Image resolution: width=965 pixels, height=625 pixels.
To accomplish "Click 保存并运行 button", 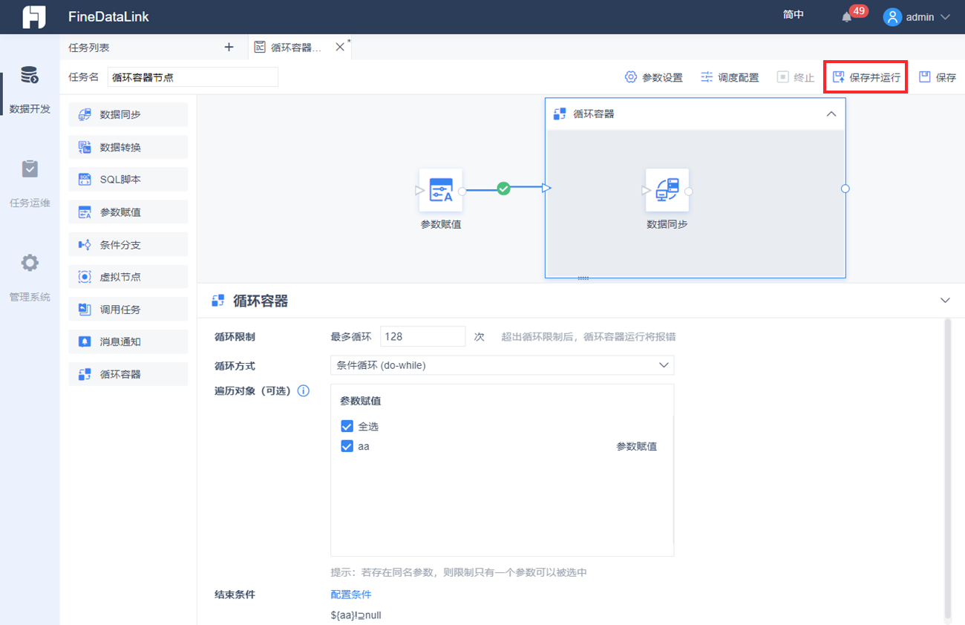I will (866, 77).
